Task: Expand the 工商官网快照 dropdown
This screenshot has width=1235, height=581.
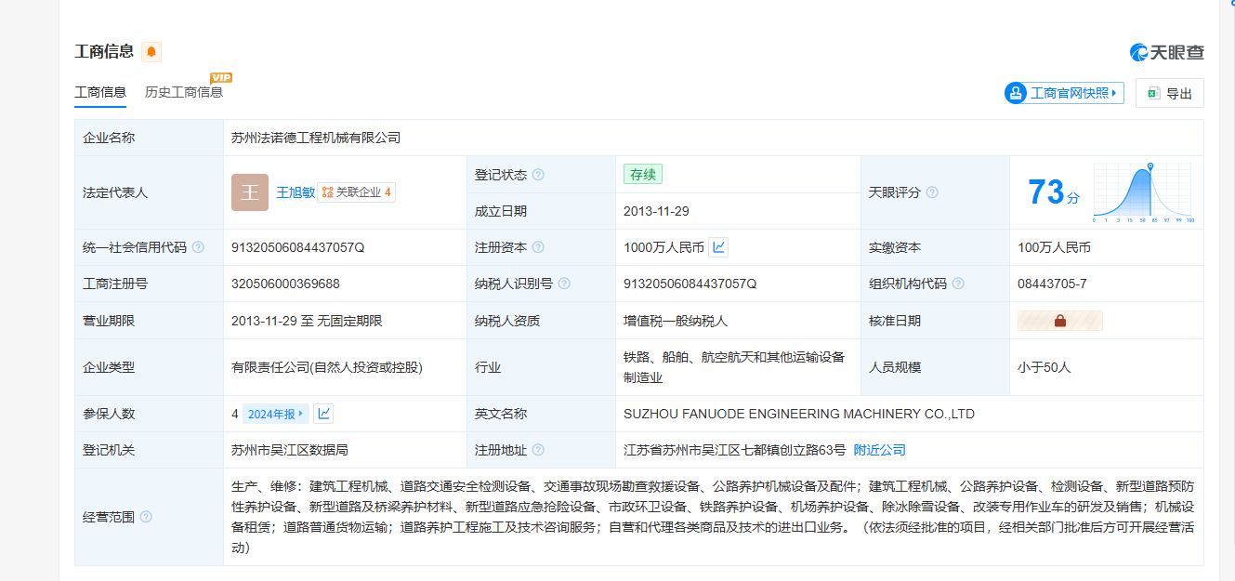Action: [x=1064, y=93]
